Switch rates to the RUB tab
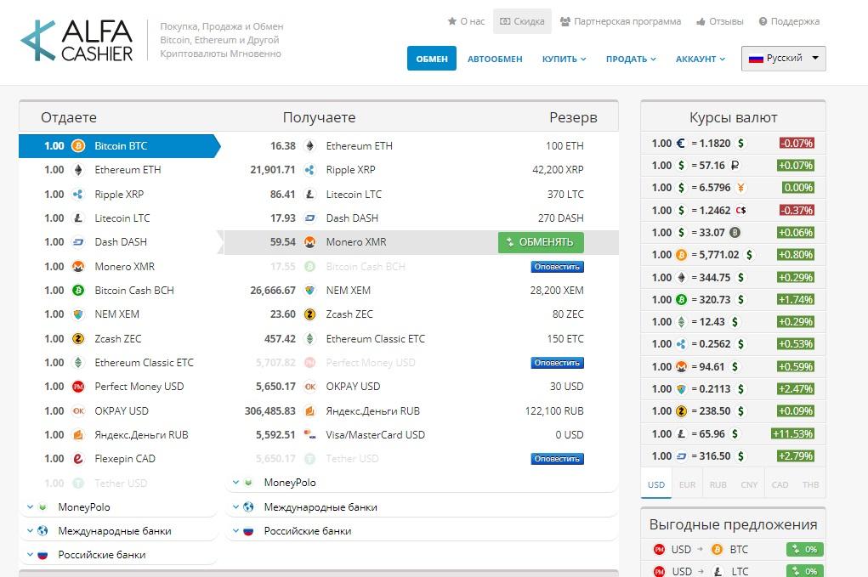Viewport: 868px width, 577px height. coord(718,484)
